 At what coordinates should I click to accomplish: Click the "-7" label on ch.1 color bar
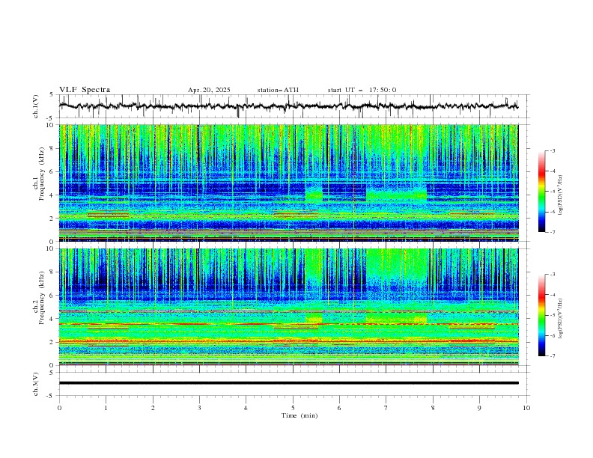pos(553,232)
